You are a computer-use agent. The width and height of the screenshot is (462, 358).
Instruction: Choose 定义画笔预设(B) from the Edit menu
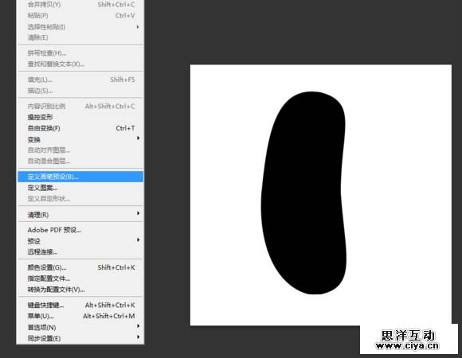point(80,177)
